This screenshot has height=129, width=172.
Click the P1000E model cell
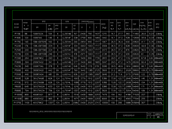point(18,95)
